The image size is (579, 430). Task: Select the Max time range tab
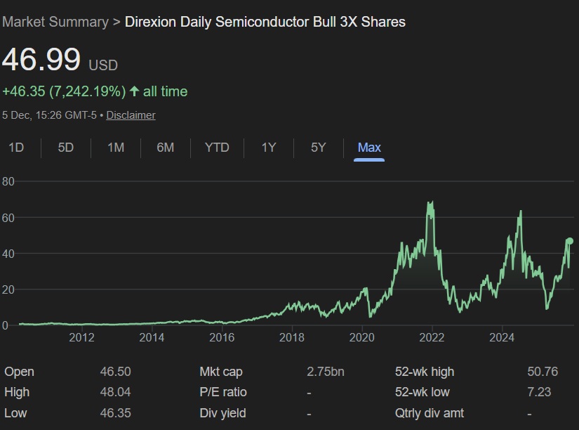(x=369, y=148)
